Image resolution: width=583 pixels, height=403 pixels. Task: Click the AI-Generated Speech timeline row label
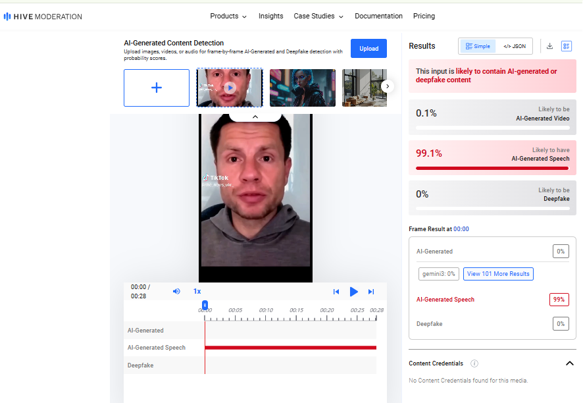tap(157, 348)
